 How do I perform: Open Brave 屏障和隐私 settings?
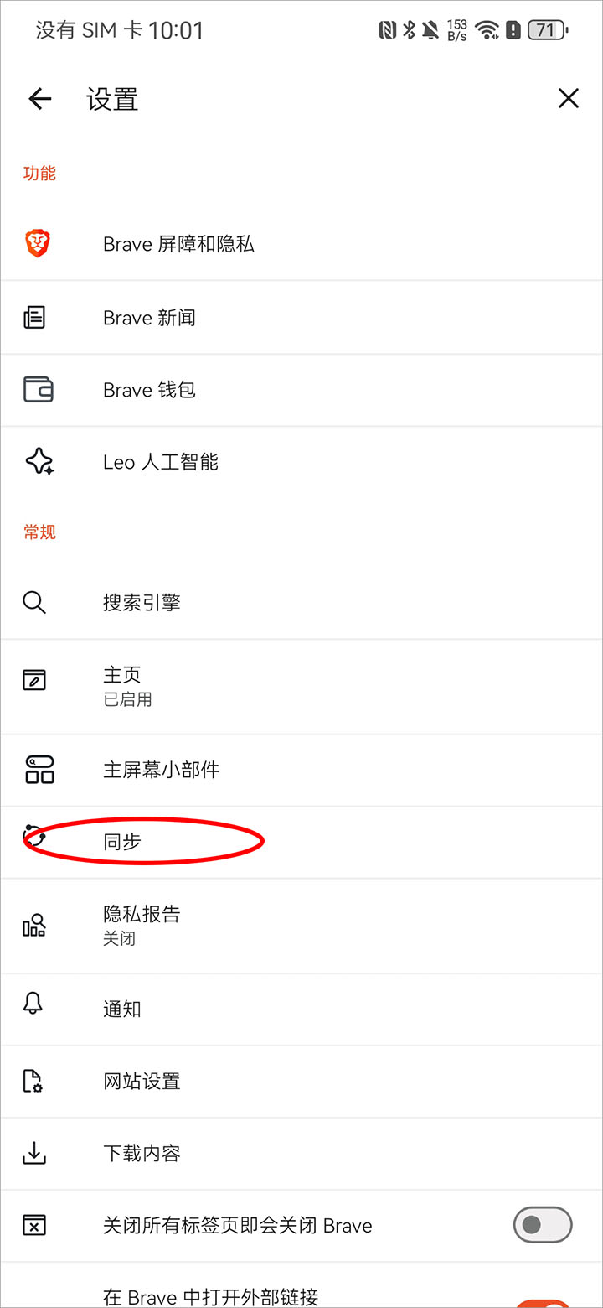click(x=178, y=244)
